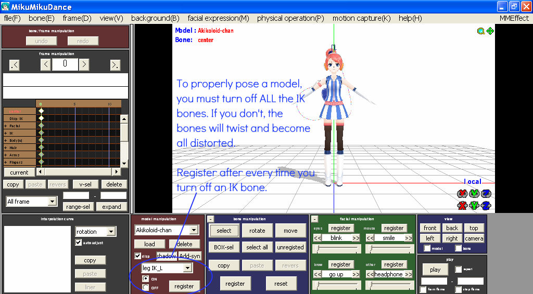This screenshot has height=294, width=533.
Task: Go to next frame arrow
Action: (x=84, y=64)
